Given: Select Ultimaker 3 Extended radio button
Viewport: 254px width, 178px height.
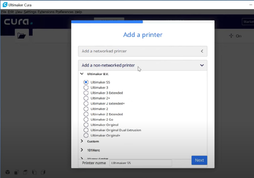Looking at the screenshot, I should 86,93.
